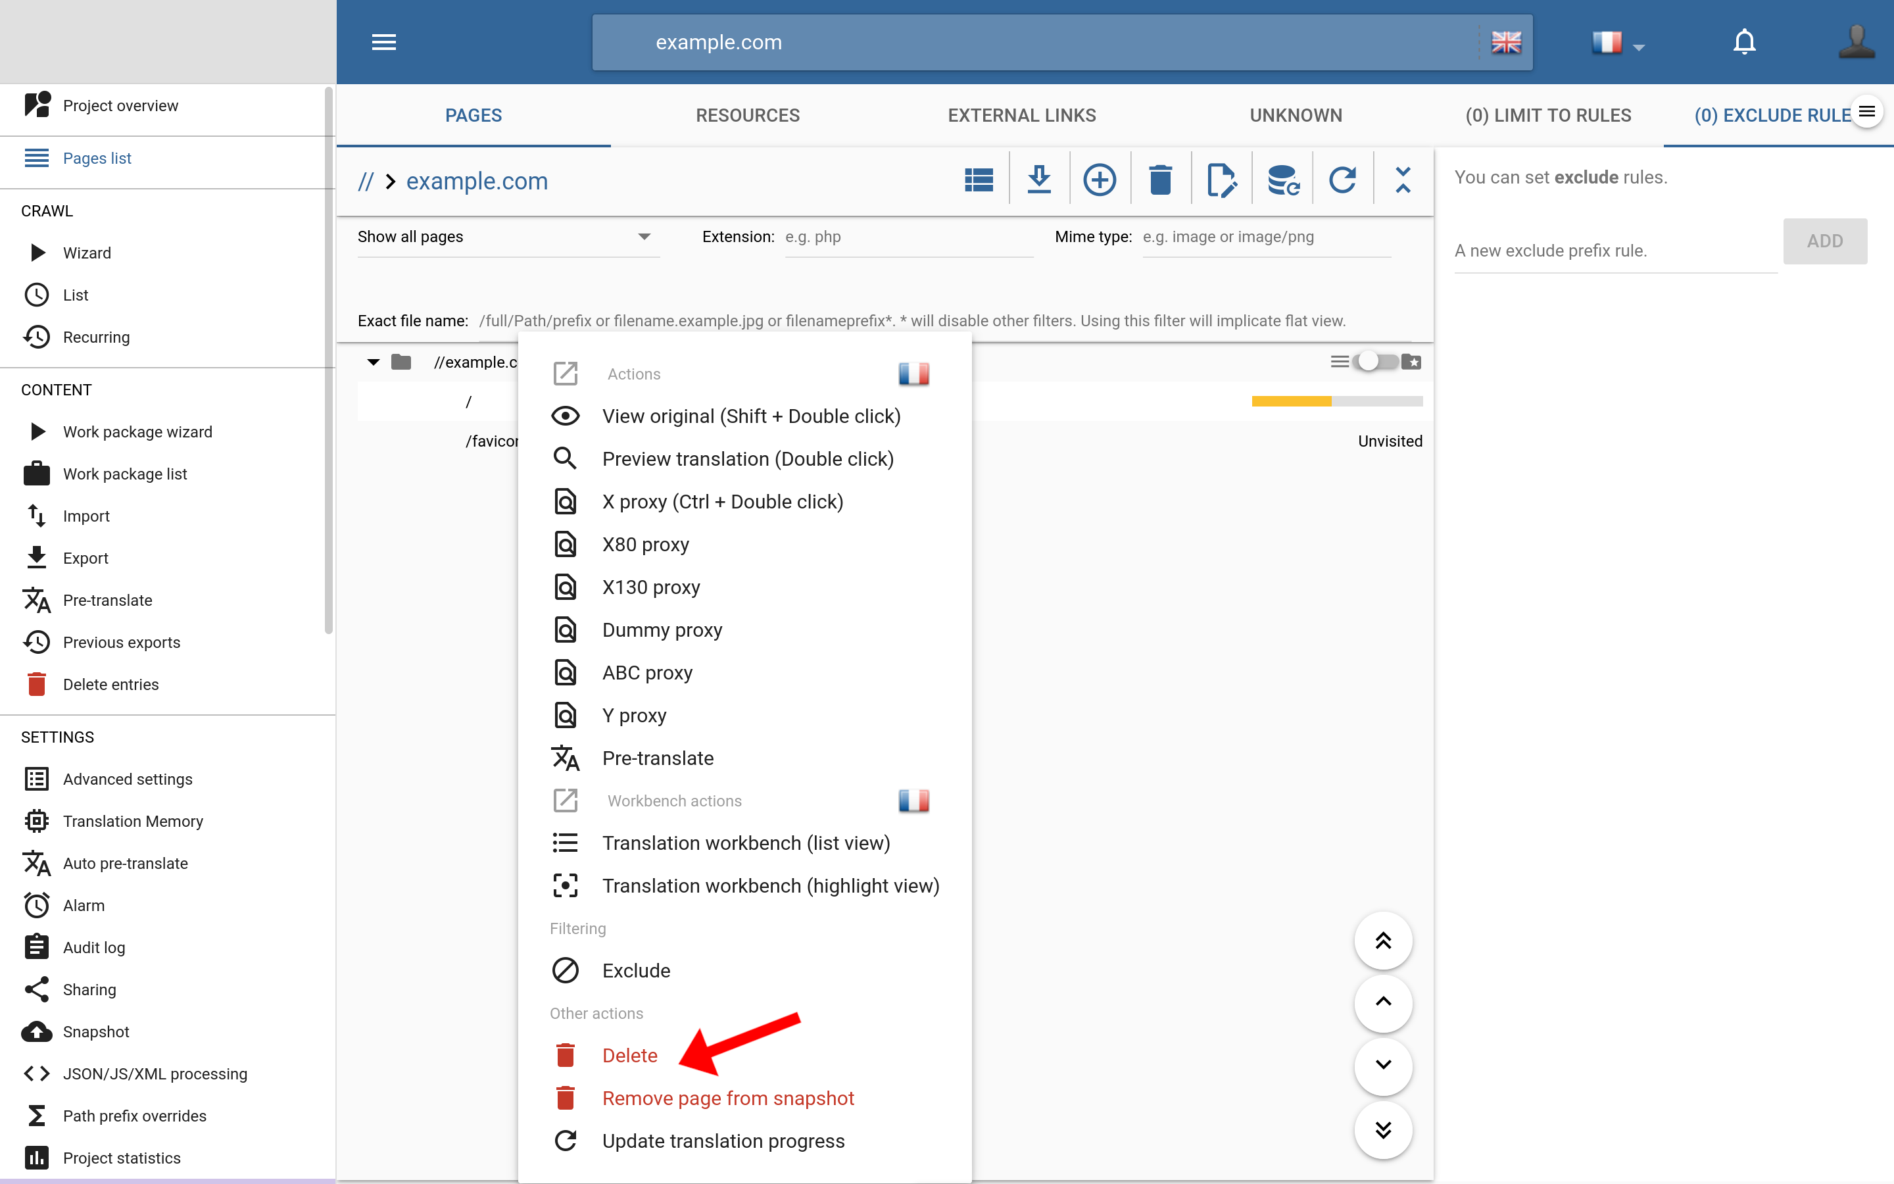This screenshot has width=1894, height=1184.
Task: Open the notifications bell
Action: 1744,41
